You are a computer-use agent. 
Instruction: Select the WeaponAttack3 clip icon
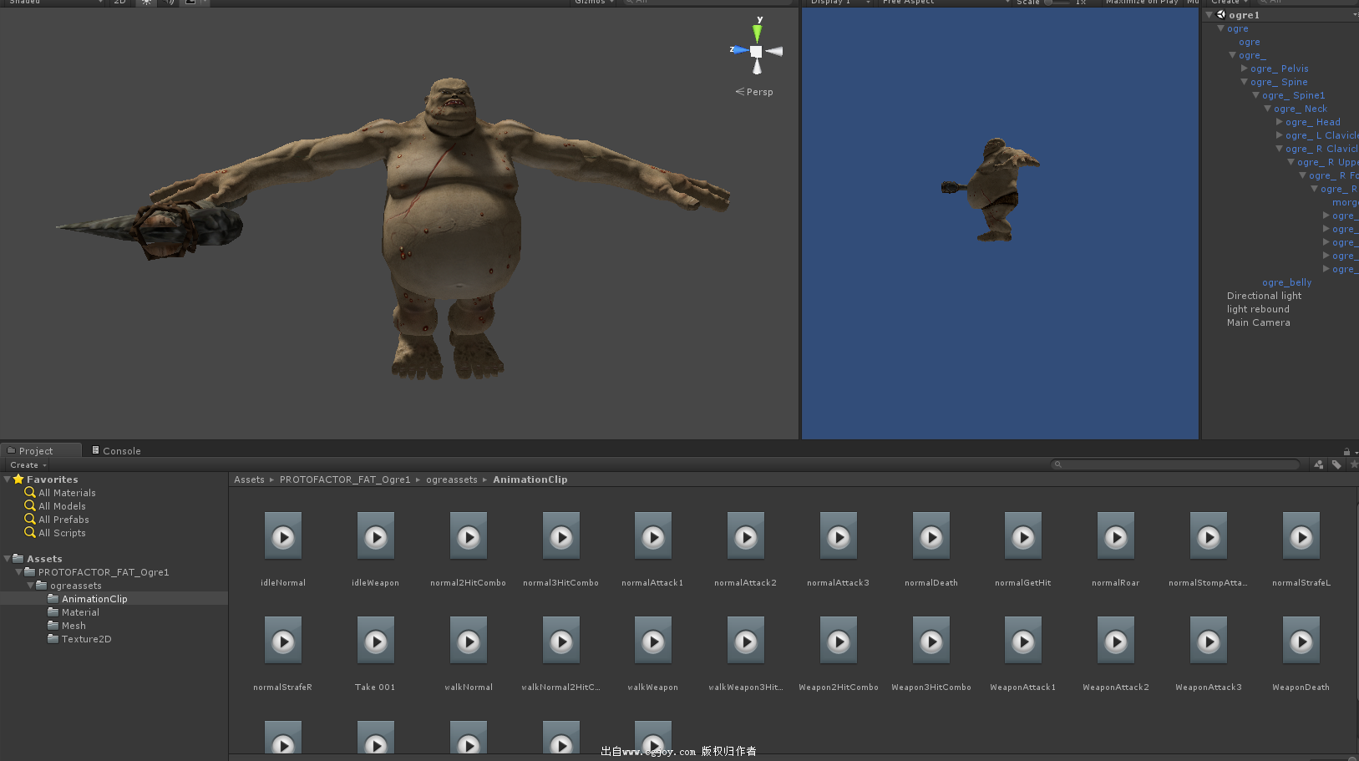(1209, 640)
